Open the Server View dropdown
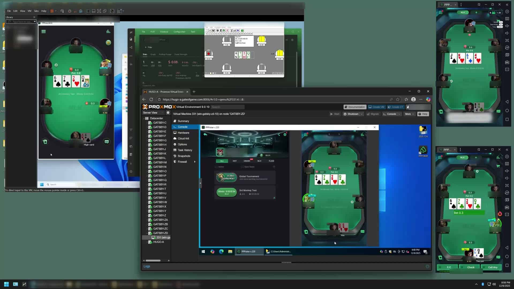 [153, 113]
